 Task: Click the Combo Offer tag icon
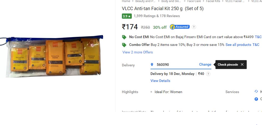click(x=124, y=45)
